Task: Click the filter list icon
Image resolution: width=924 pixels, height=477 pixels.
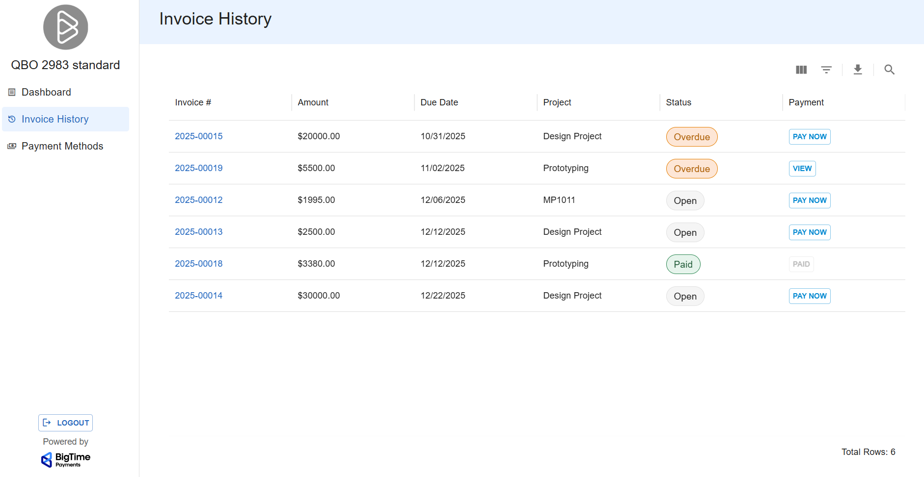Action: (x=826, y=70)
